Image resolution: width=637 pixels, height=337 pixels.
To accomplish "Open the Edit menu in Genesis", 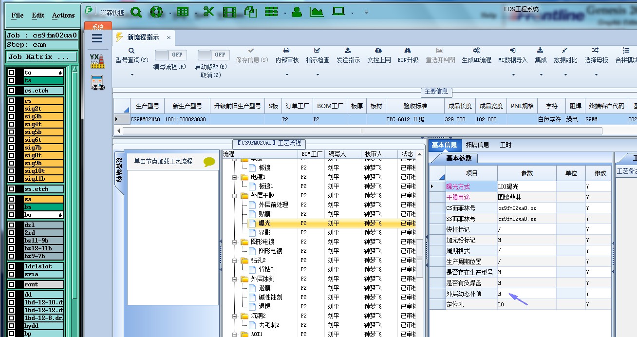I will [x=38, y=15].
